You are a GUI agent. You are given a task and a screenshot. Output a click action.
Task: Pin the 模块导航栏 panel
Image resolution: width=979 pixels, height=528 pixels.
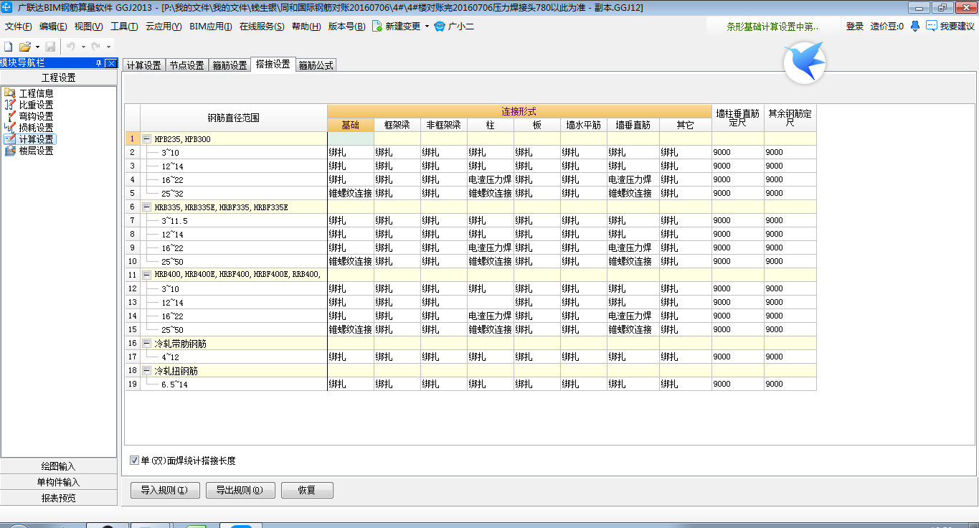coord(99,63)
